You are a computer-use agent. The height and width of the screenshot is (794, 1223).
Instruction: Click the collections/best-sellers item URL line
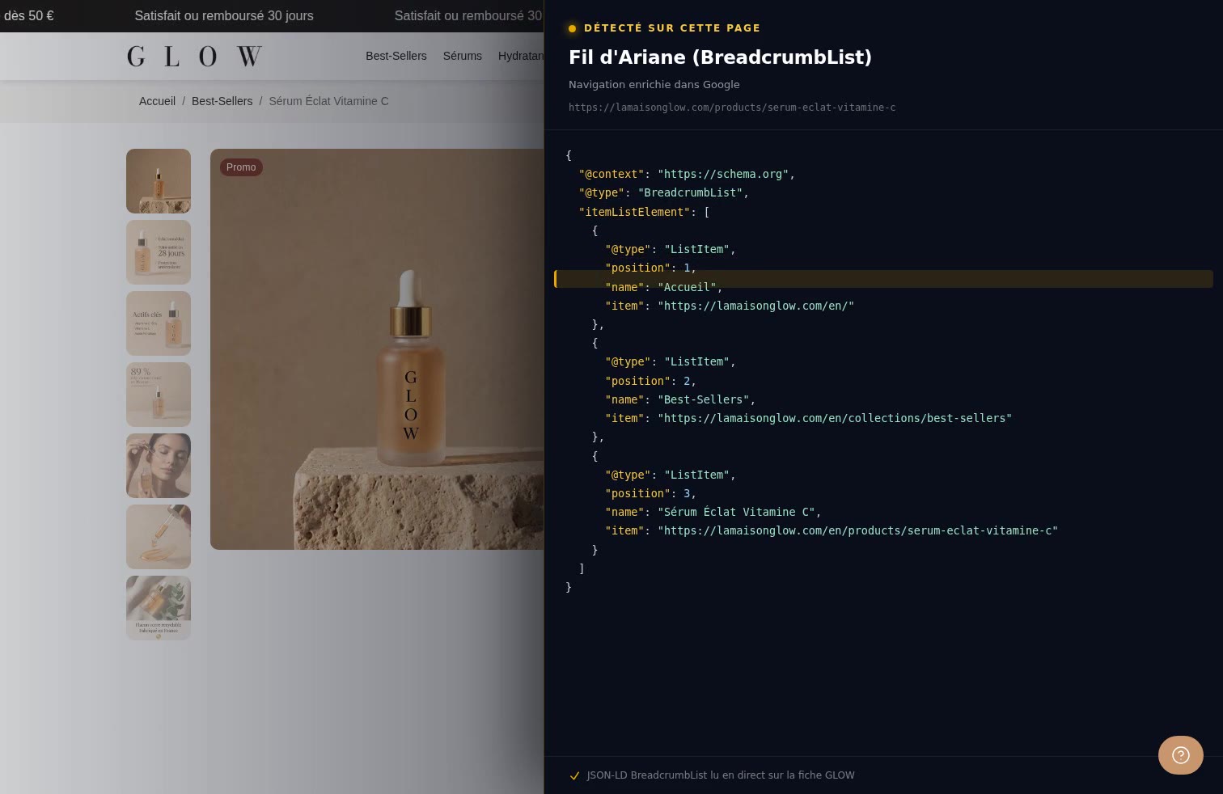click(x=809, y=418)
